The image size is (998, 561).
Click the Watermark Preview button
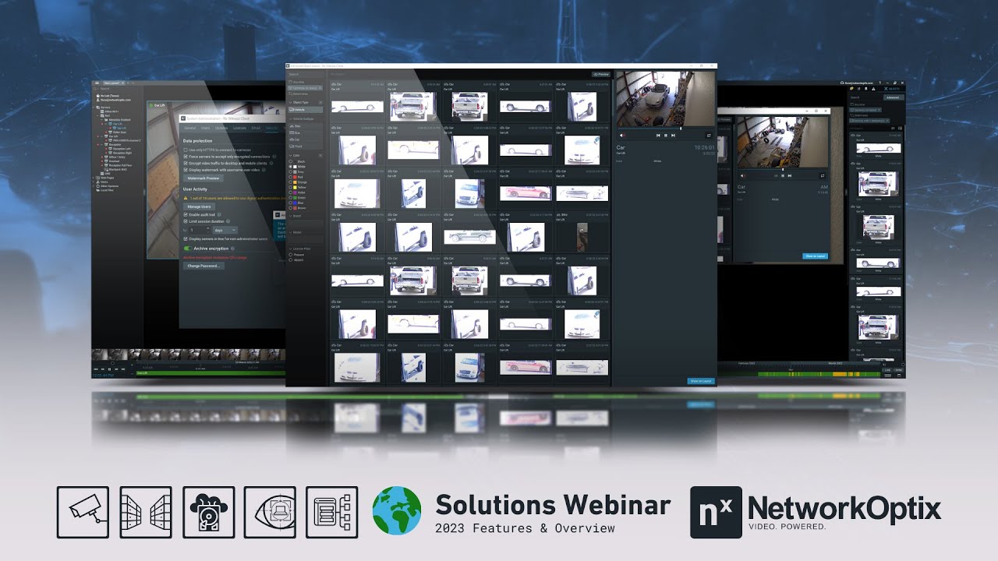pos(203,178)
